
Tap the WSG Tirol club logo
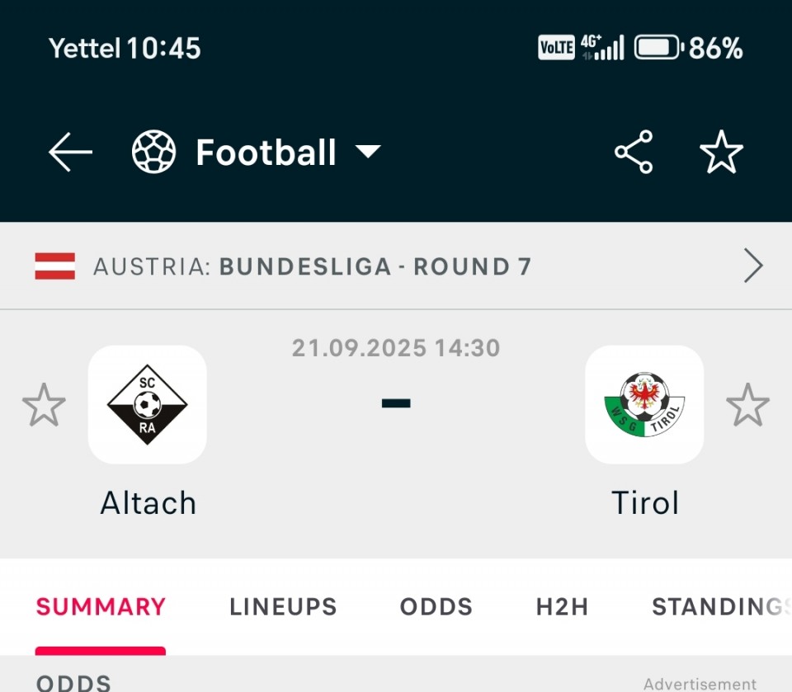pos(644,404)
